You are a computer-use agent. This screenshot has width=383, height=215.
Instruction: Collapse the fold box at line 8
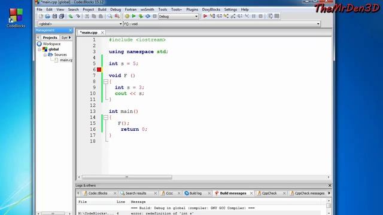click(106, 81)
